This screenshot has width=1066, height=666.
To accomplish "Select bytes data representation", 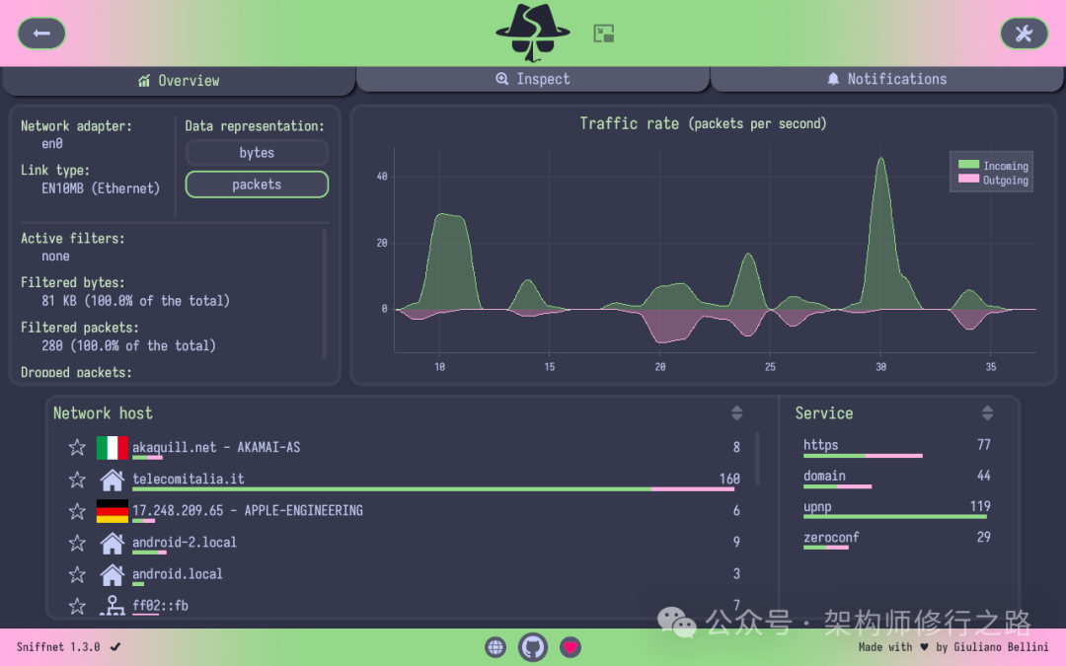I will (257, 153).
